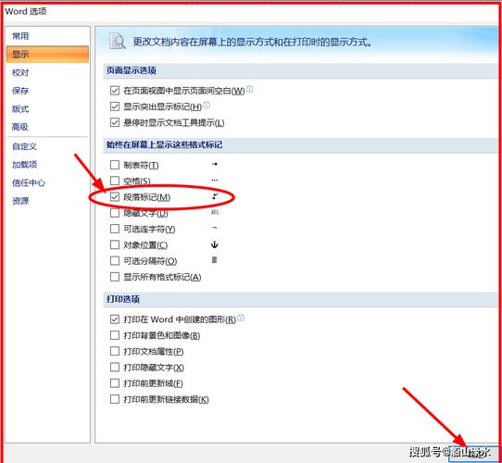This screenshot has width=502, height=463.
Task: Check the 空格(S) checkbox
Action: pyautogui.click(x=115, y=181)
